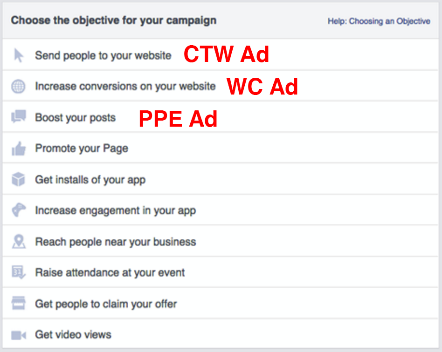Viewport: 442px width, 352px height.
Task: Open Help: Choosing an Objective link
Action: [x=379, y=21]
